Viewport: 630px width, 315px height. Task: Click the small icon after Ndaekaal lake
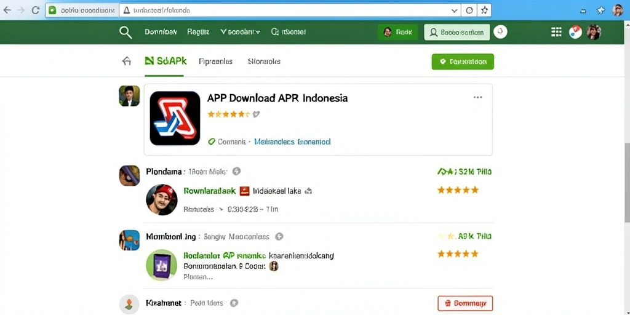click(308, 192)
